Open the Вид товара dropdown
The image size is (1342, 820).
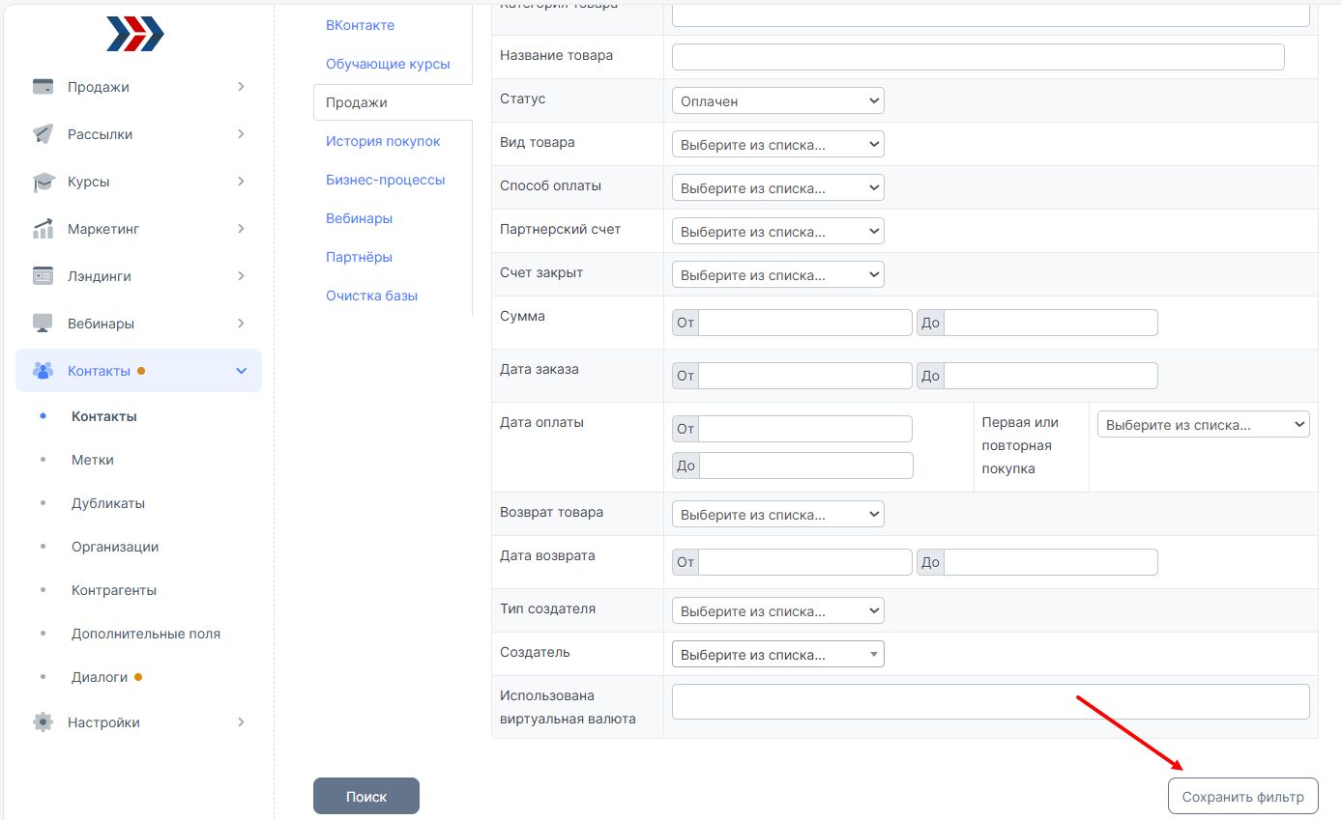click(x=778, y=145)
